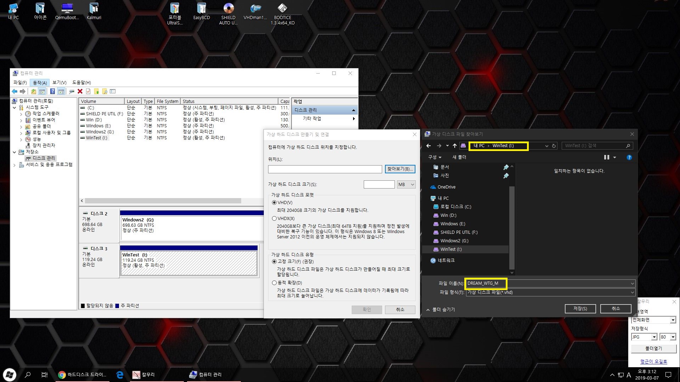Open the recent locations chevron in browse dialog
Image resolution: width=680 pixels, height=382 pixels.
click(x=447, y=146)
